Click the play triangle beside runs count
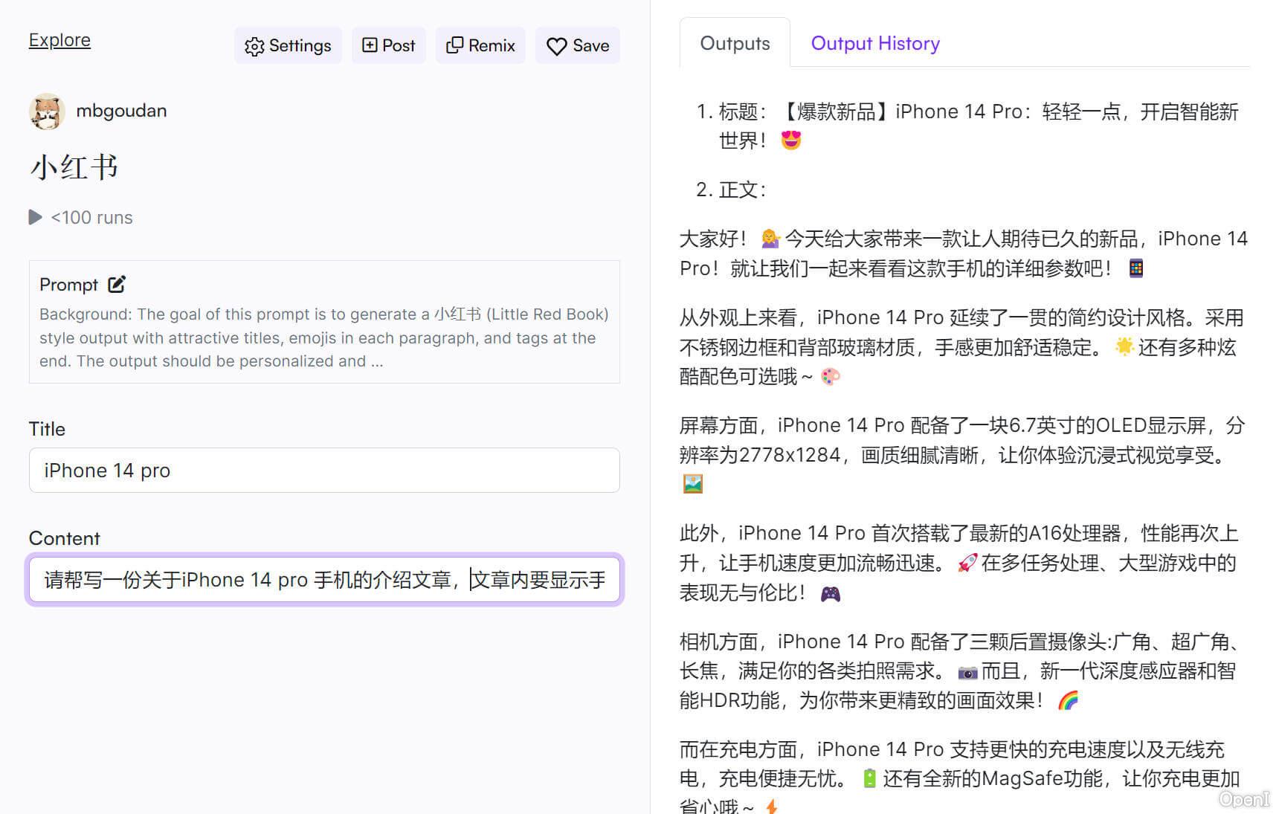The width and height of the screenshot is (1276, 814). point(35,217)
